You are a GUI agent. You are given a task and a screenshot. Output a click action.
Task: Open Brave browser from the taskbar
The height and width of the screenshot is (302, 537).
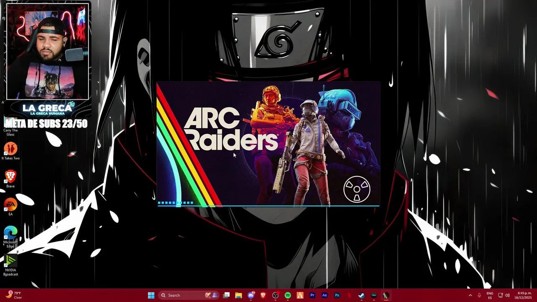[263, 295]
